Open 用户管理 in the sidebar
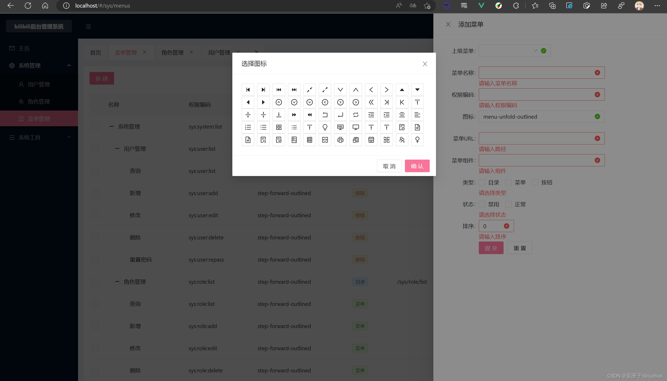This screenshot has height=381, width=667. click(39, 84)
